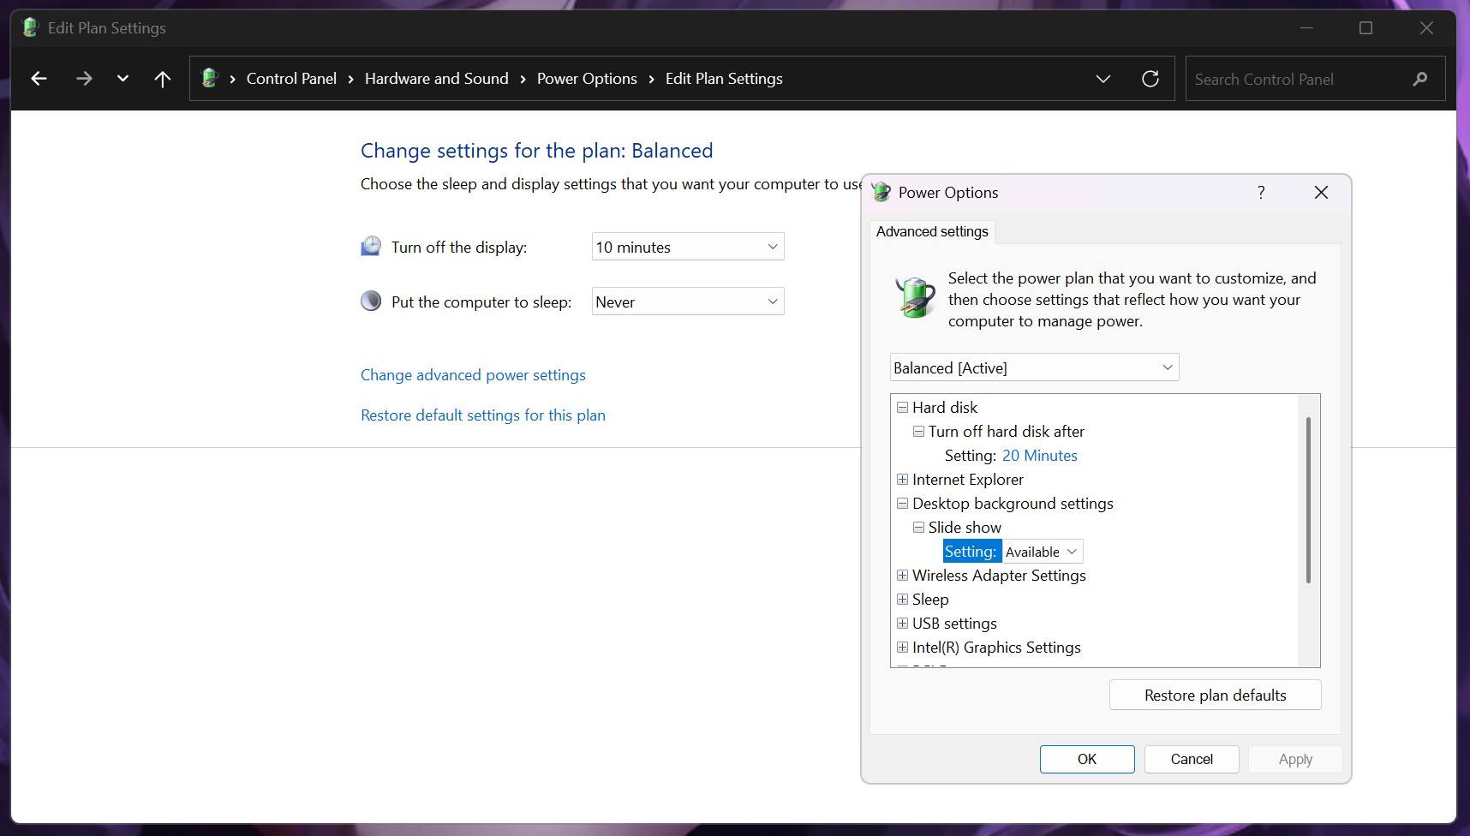This screenshot has height=836, width=1470.
Task: Expand the USB settings node
Action: pyautogui.click(x=902, y=624)
